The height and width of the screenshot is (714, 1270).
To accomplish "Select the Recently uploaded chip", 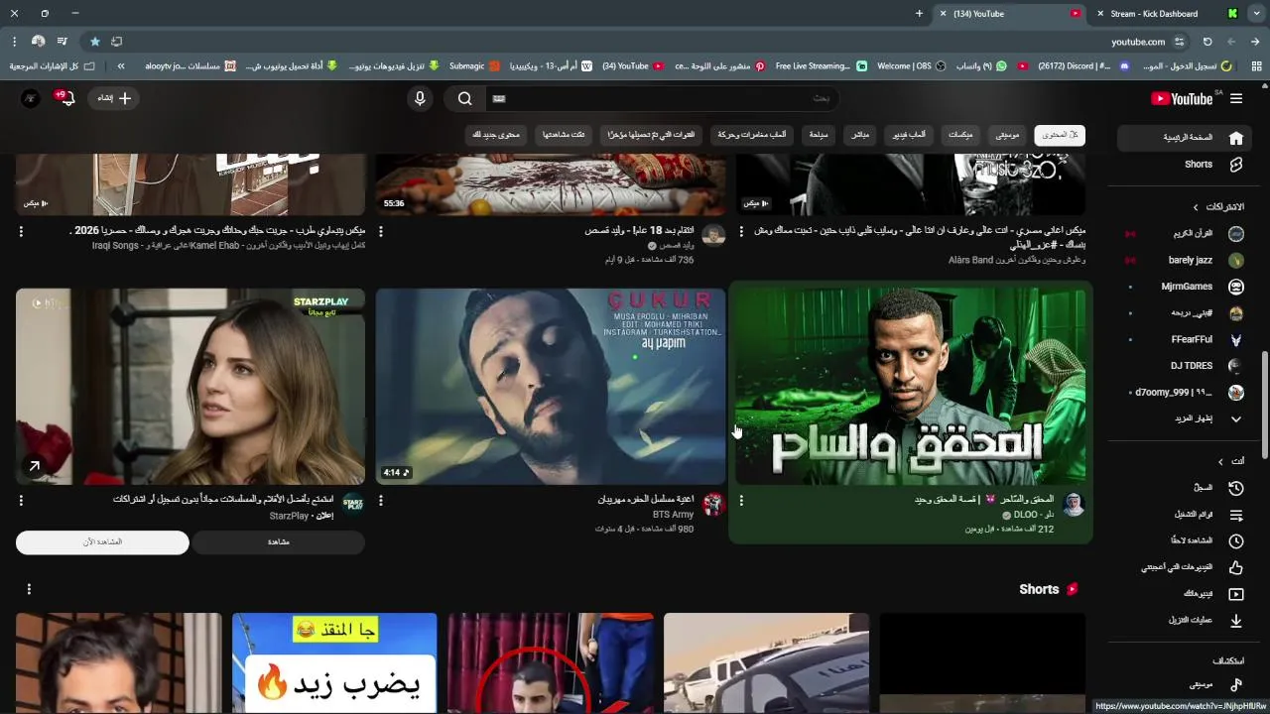I will (x=651, y=135).
